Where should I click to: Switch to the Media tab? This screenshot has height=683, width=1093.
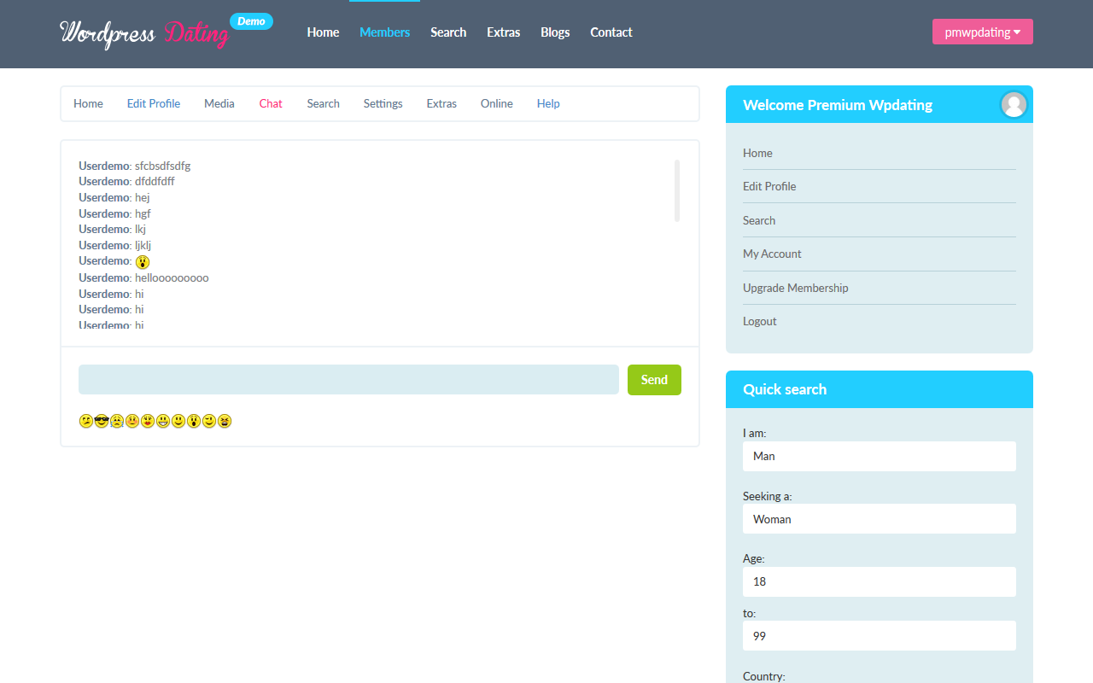click(219, 103)
